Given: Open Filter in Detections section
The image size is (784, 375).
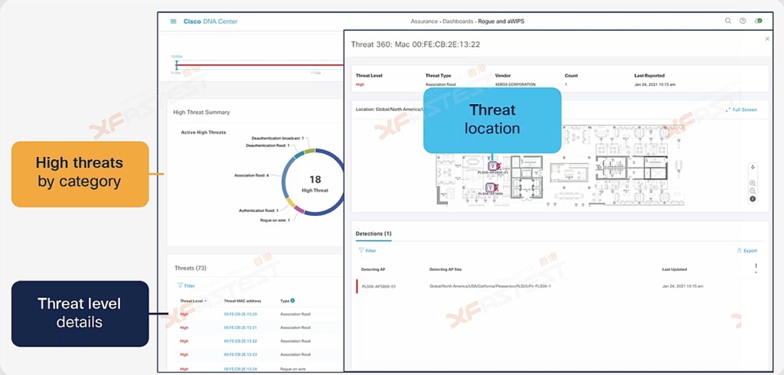Looking at the screenshot, I should point(367,250).
